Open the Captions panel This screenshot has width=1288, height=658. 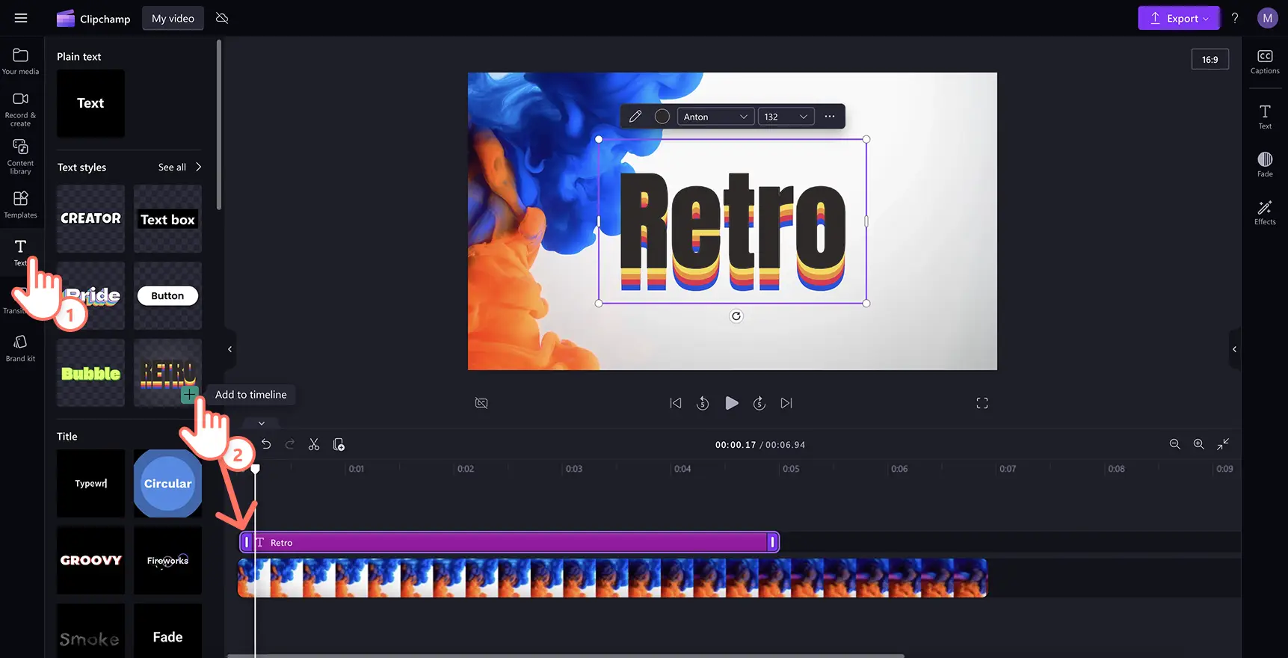[1265, 62]
